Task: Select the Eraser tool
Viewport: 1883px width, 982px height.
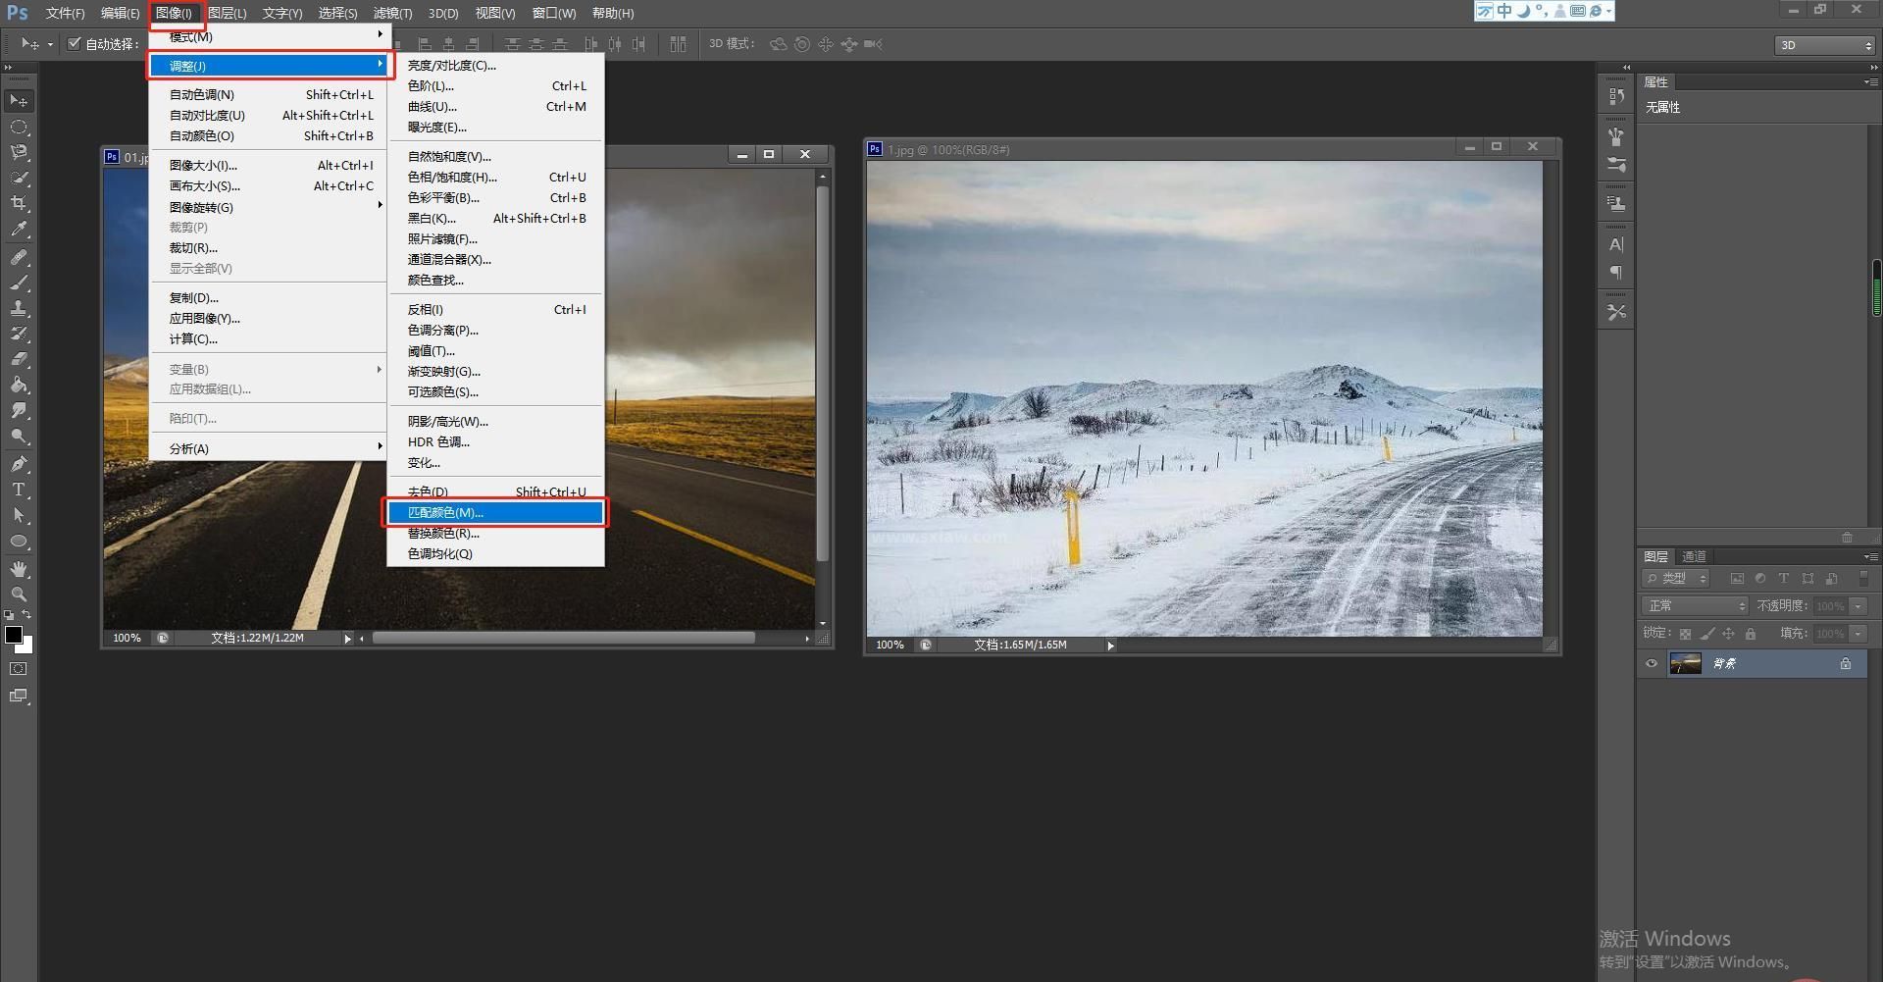Action: pos(19,359)
